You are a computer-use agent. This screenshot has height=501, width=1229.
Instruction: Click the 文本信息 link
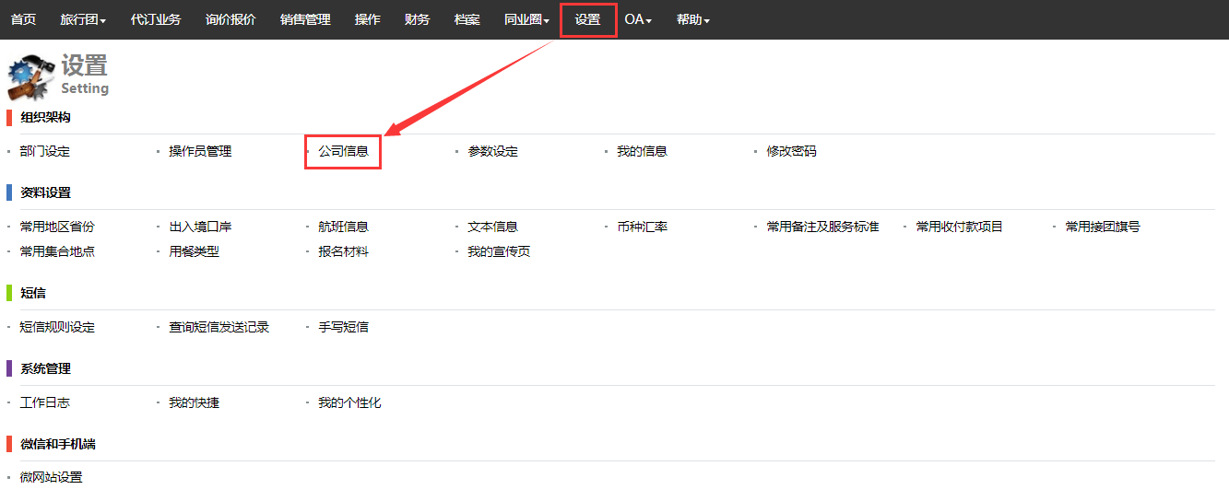click(x=492, y=227)
